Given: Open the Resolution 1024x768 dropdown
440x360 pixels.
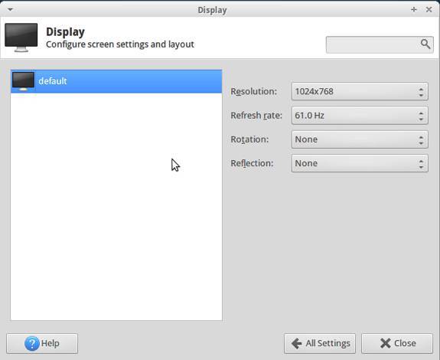Looking at the screenshot, I should pos(360,91).
